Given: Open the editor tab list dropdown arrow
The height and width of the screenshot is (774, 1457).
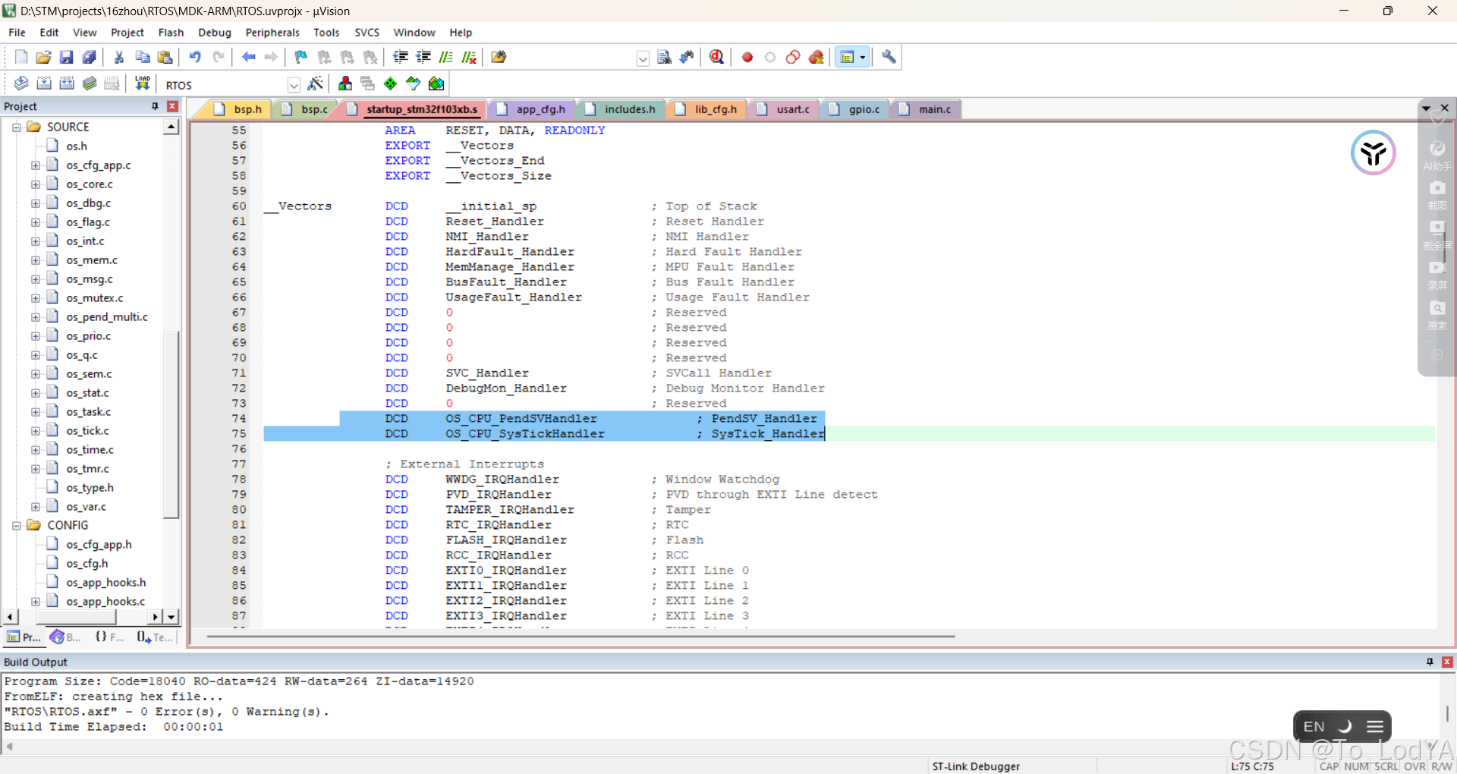Looking at the screenshot, I should pyautogui.click(x=1426, y=109).
